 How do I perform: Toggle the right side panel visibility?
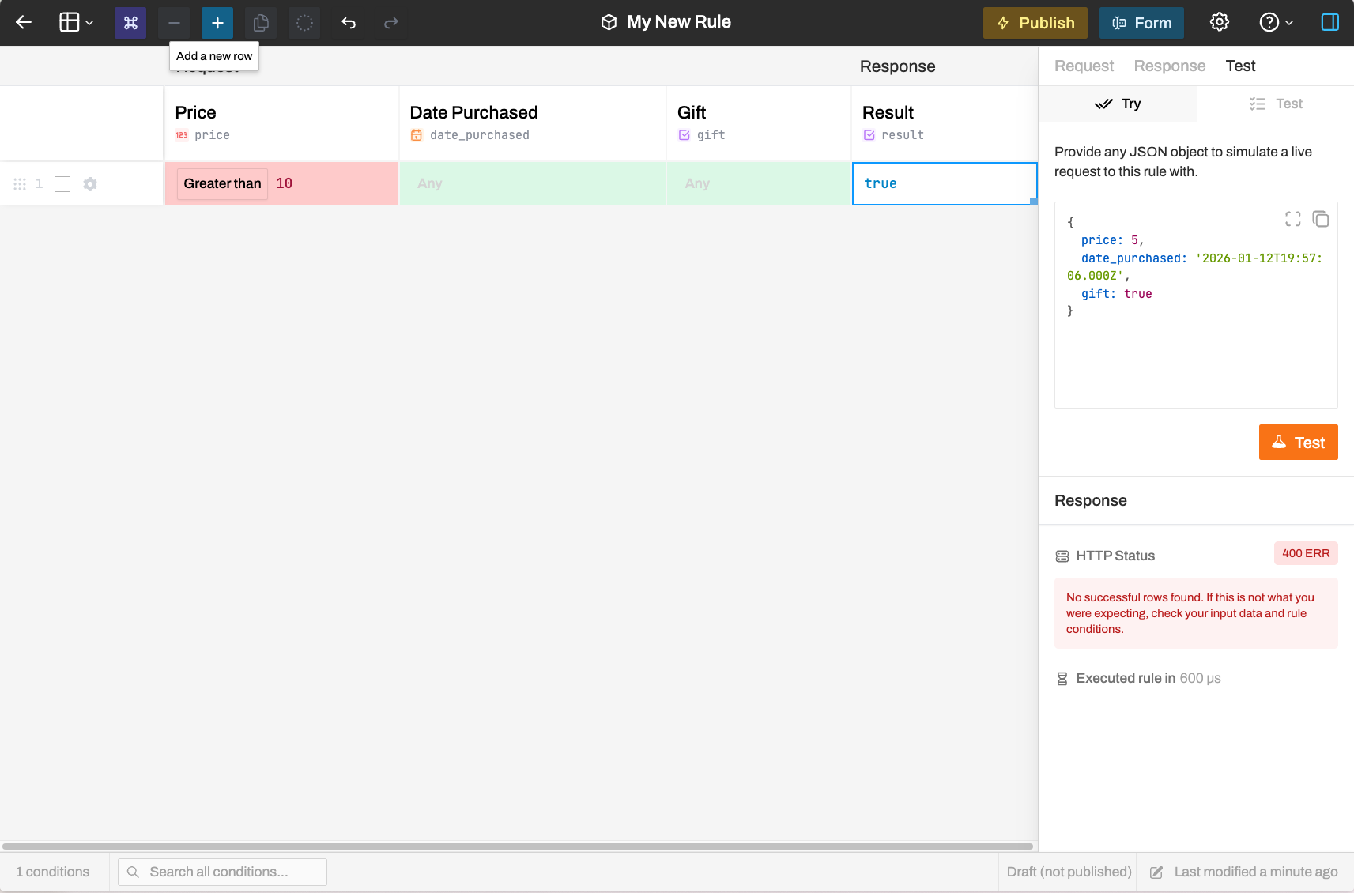tap(1330, 22)
